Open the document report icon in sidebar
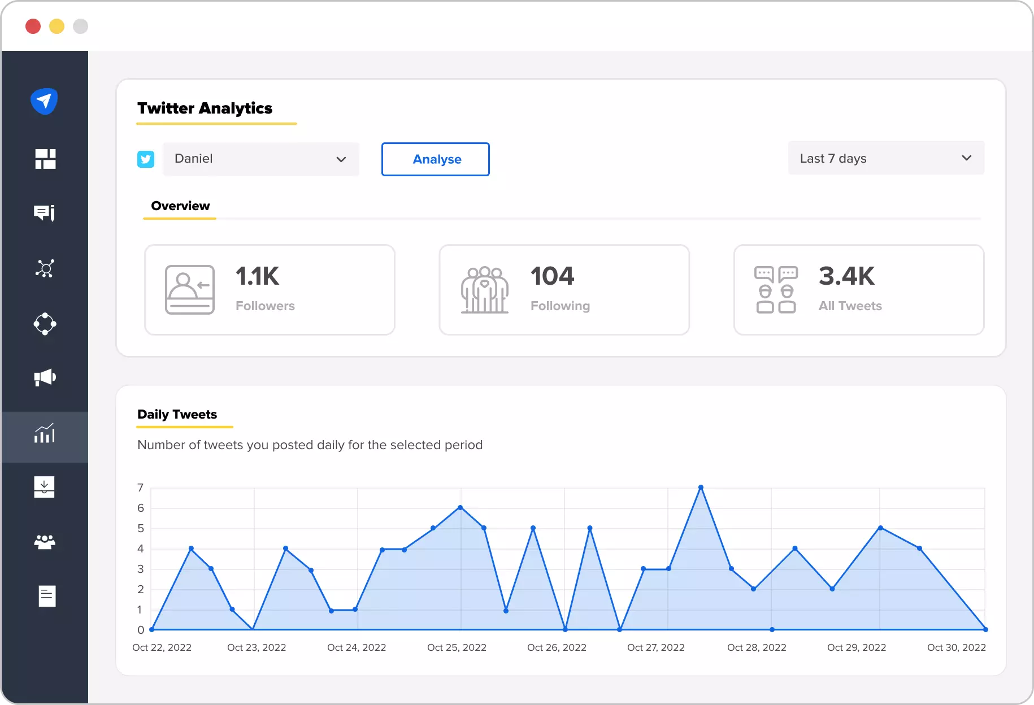This screenshot has height=705, width=1034. 45,595
